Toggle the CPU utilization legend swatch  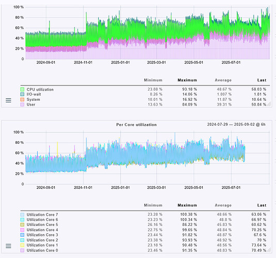(22, 89)
